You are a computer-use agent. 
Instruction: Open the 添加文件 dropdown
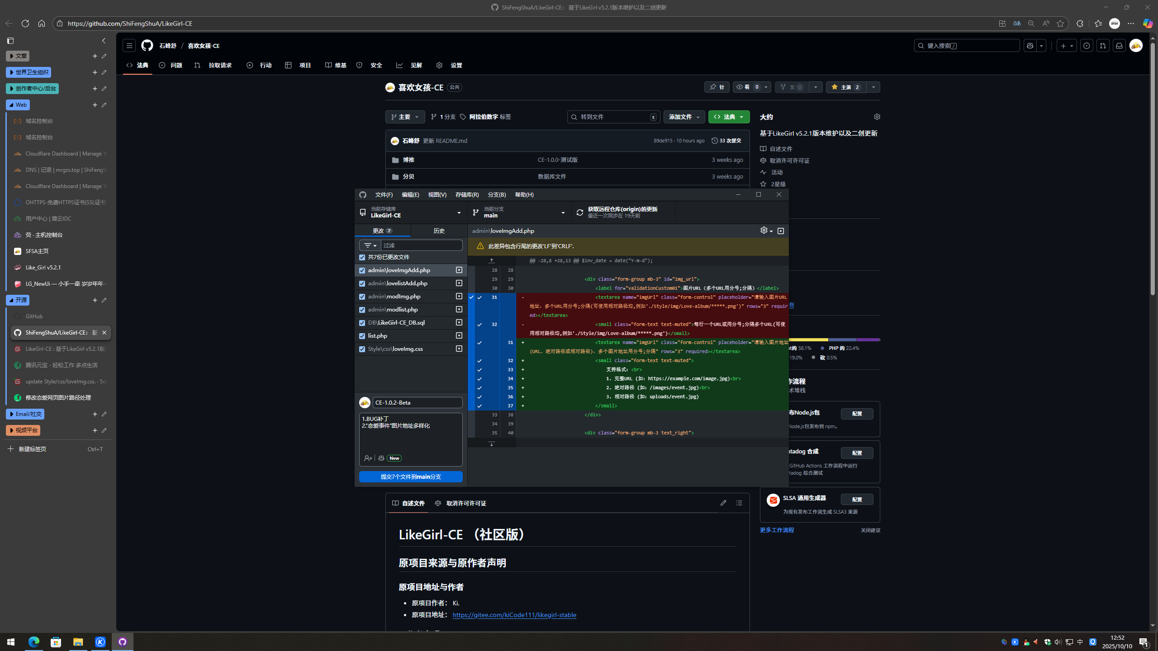(684, 117)
